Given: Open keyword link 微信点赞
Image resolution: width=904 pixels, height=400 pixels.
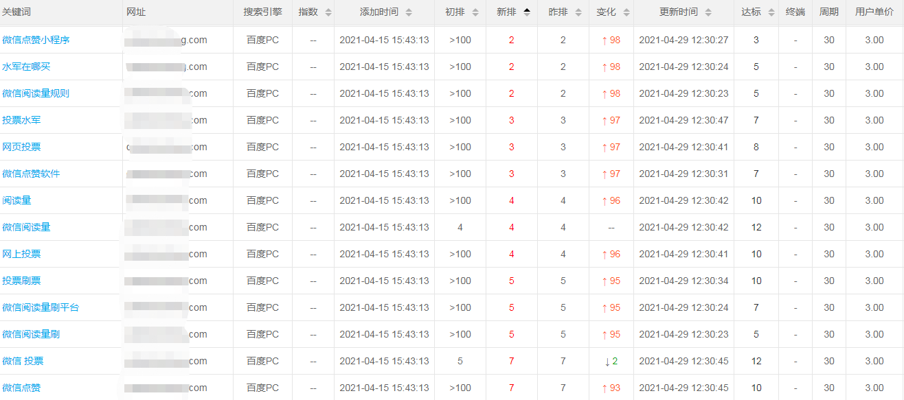Looking at the screenshot, I should [21, 388].
